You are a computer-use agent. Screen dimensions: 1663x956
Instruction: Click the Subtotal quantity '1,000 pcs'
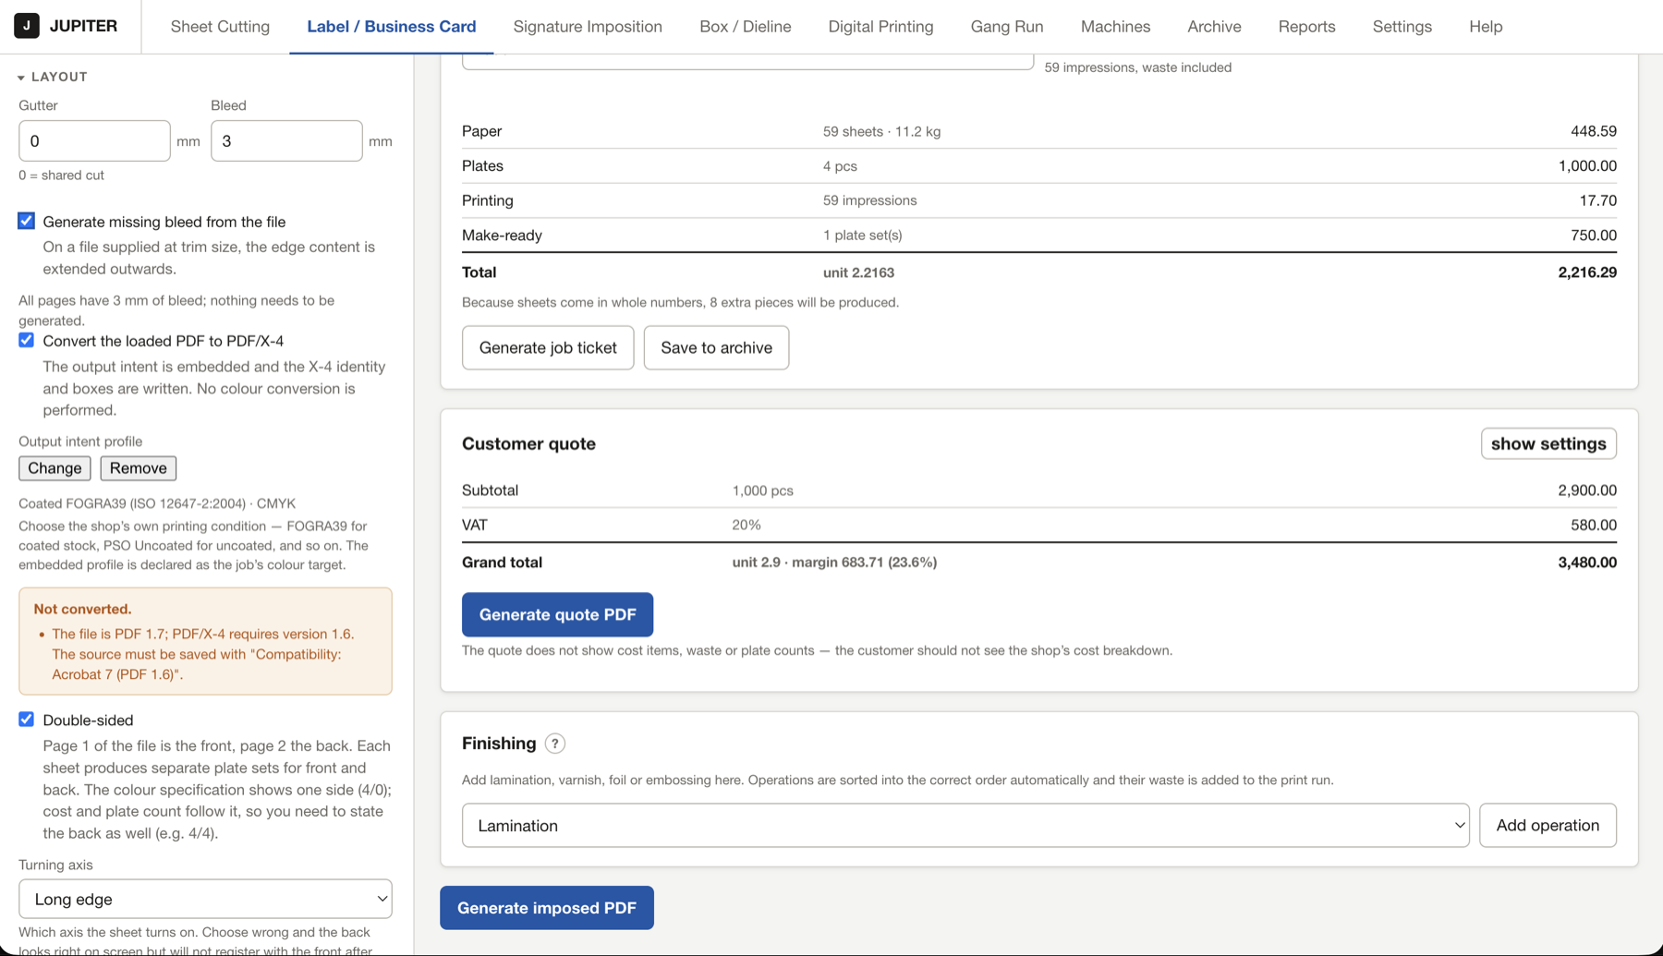[x=762, y=490]
